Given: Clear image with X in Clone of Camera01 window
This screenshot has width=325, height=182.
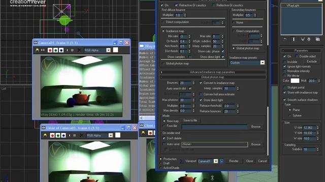Looking at the screenshot, I should 81,135.
